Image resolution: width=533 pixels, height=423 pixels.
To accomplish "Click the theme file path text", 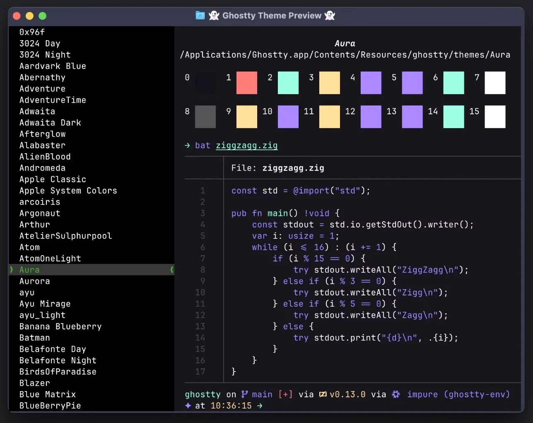I will pos(345,55).
